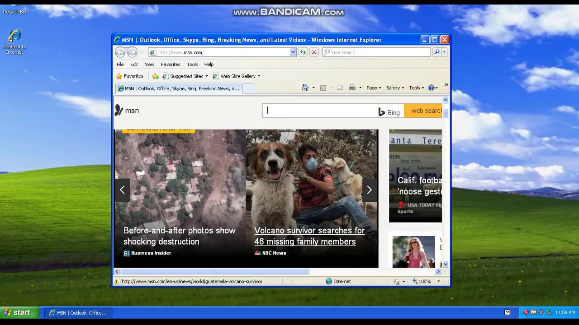579x325 pixels.
Task: Open the Calif. football story card
Action: point(415,176)
